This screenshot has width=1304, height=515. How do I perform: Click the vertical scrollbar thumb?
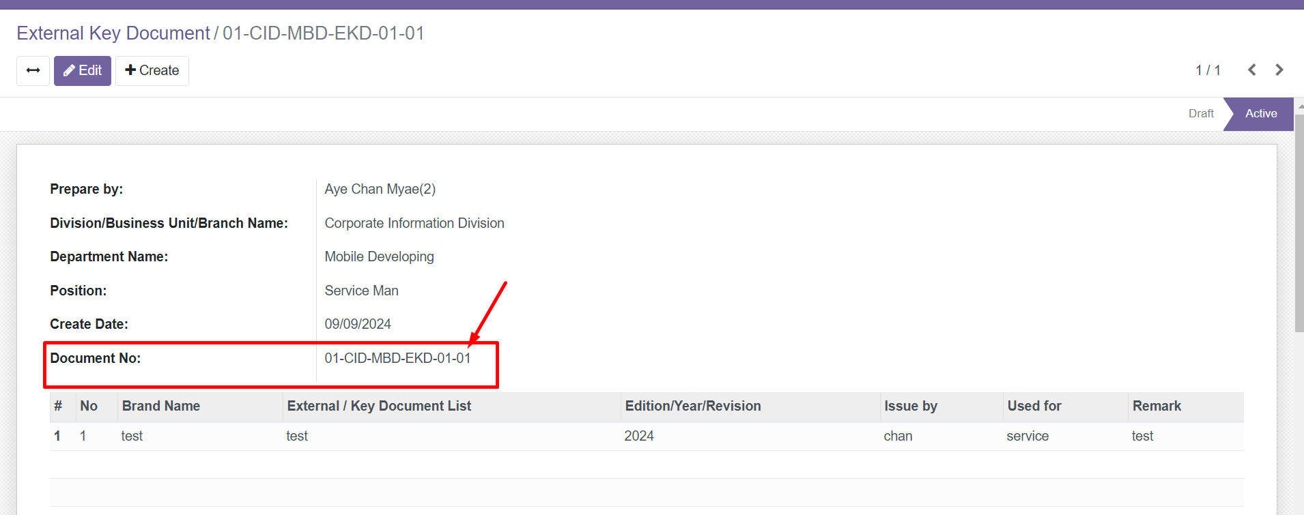(1299, 222)
